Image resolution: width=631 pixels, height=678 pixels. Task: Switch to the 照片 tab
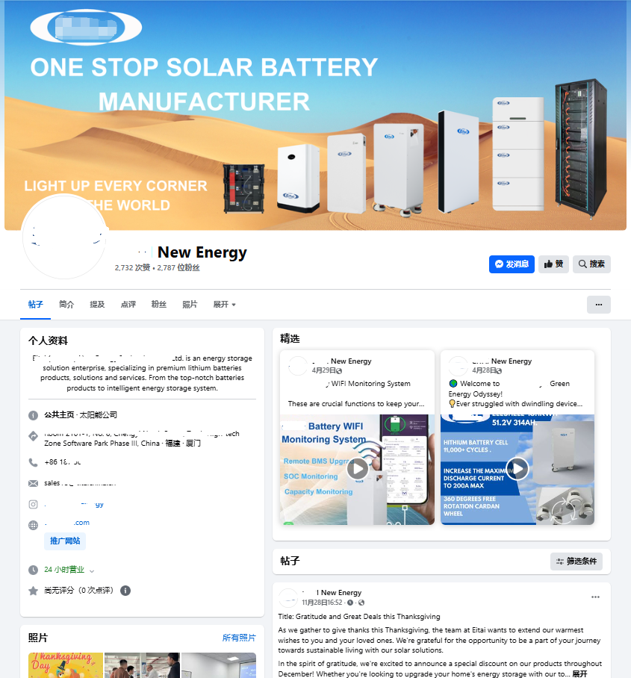190,305
